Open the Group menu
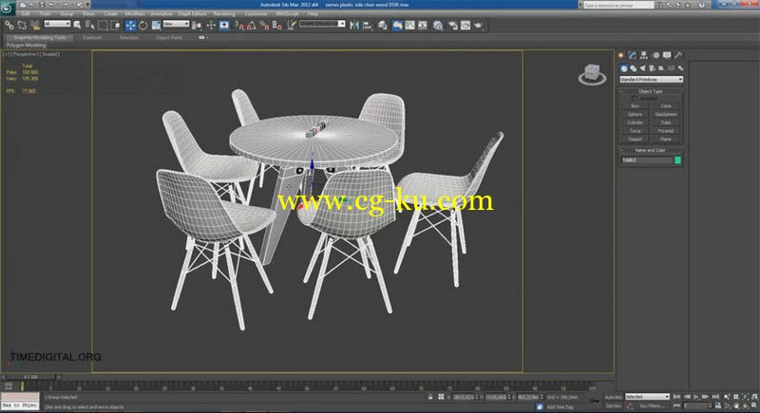760x413 pixels. point(66,14)
